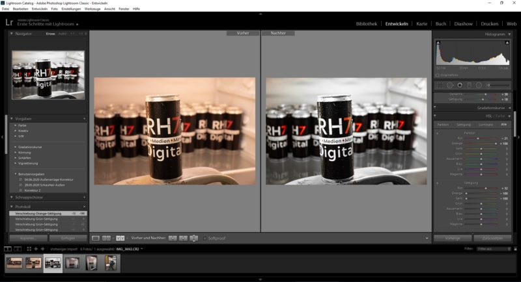Open the Entwickeln menu in menu bar
This screenshot has width=521, height=282.
(x=40, y=9)
